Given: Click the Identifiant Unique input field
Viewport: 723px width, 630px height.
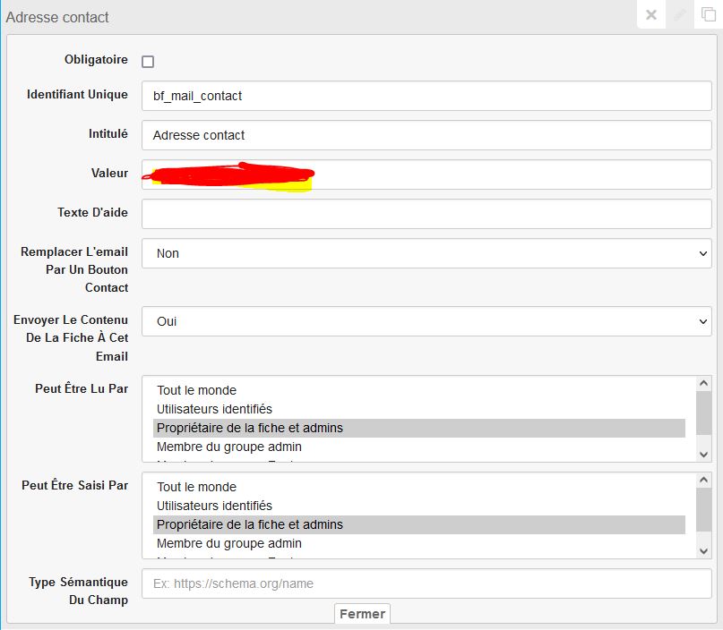Looking at the screenshot, I should click(x=426, y=96).
